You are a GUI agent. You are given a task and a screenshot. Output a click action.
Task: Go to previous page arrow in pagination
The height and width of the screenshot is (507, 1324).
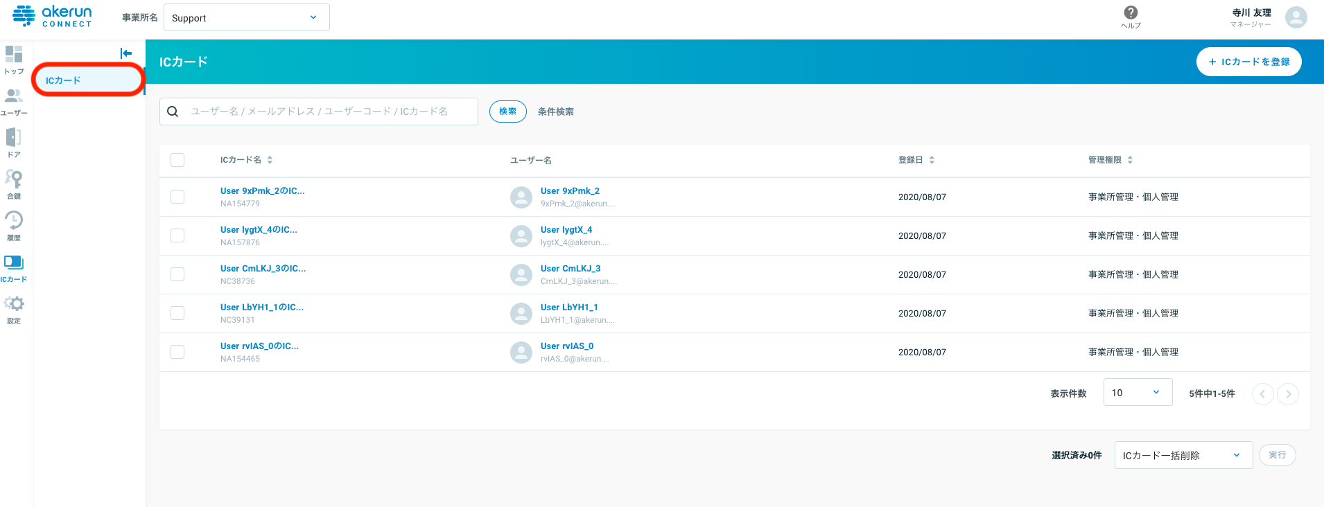[1262, 394]
